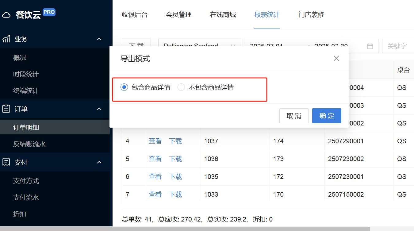Click the 业务 bar chart icon
414x231 pixels.
6,39
